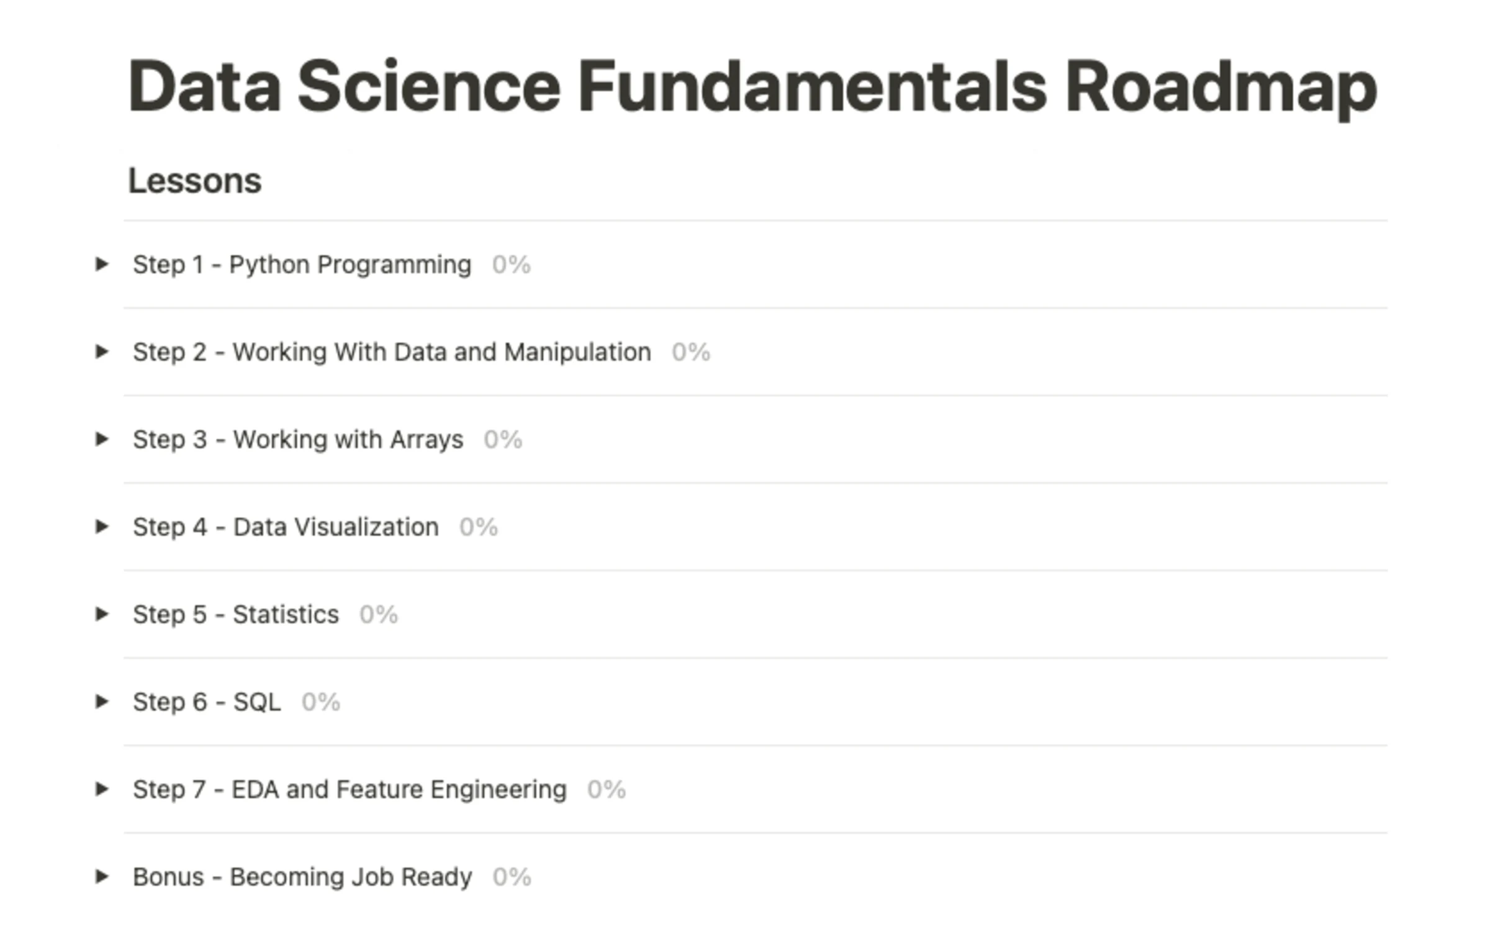Click the 0% next to Step 3
The height and width of the screenshot is (932, 1490).
click(503, 441)
